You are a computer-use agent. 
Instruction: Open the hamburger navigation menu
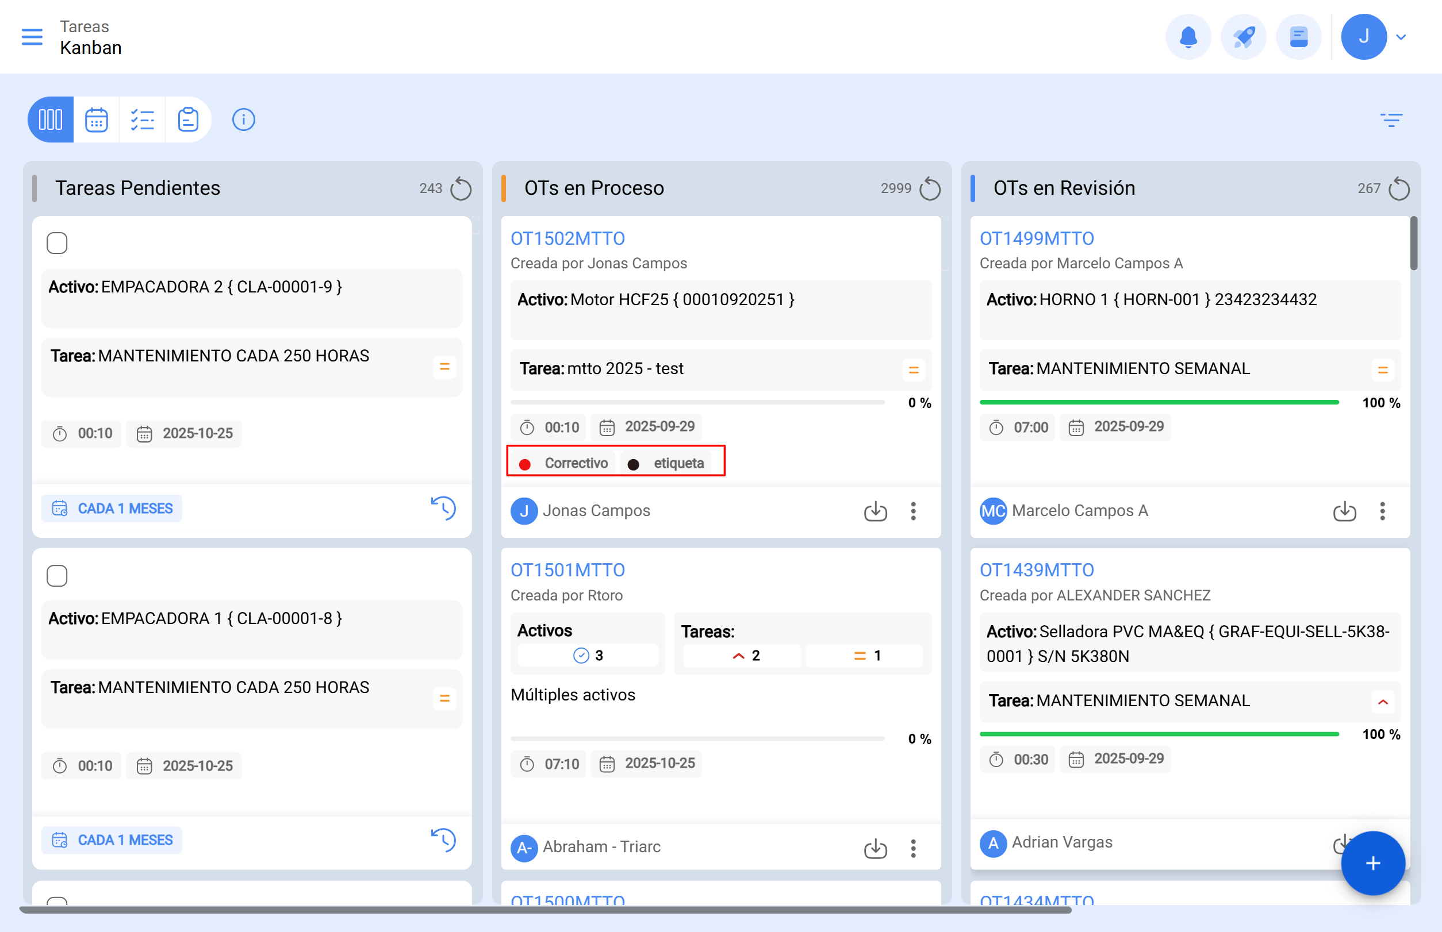coord(32,37)
